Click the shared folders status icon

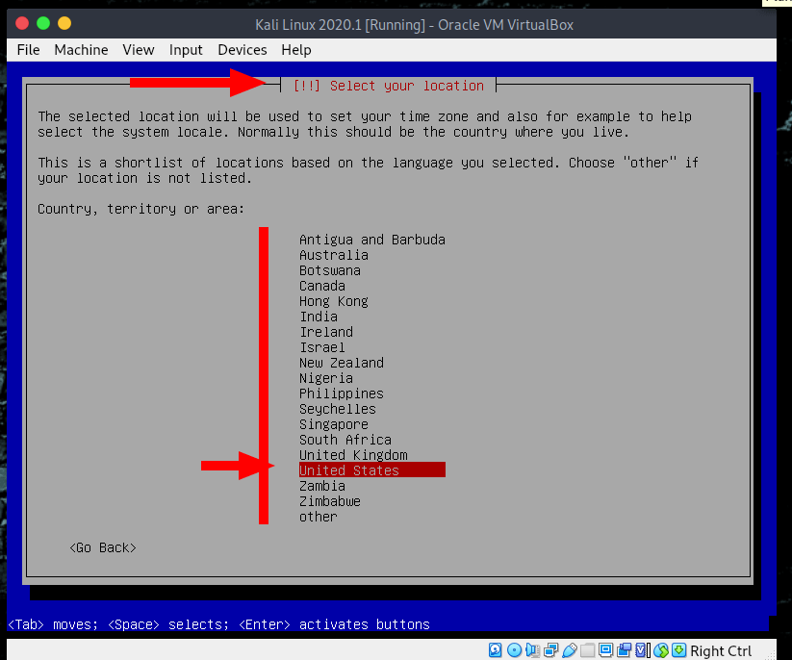(587, 650)
